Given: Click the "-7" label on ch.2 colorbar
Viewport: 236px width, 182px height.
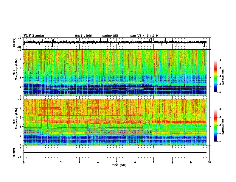Looking at the screenshot, I should coord(220,141).
